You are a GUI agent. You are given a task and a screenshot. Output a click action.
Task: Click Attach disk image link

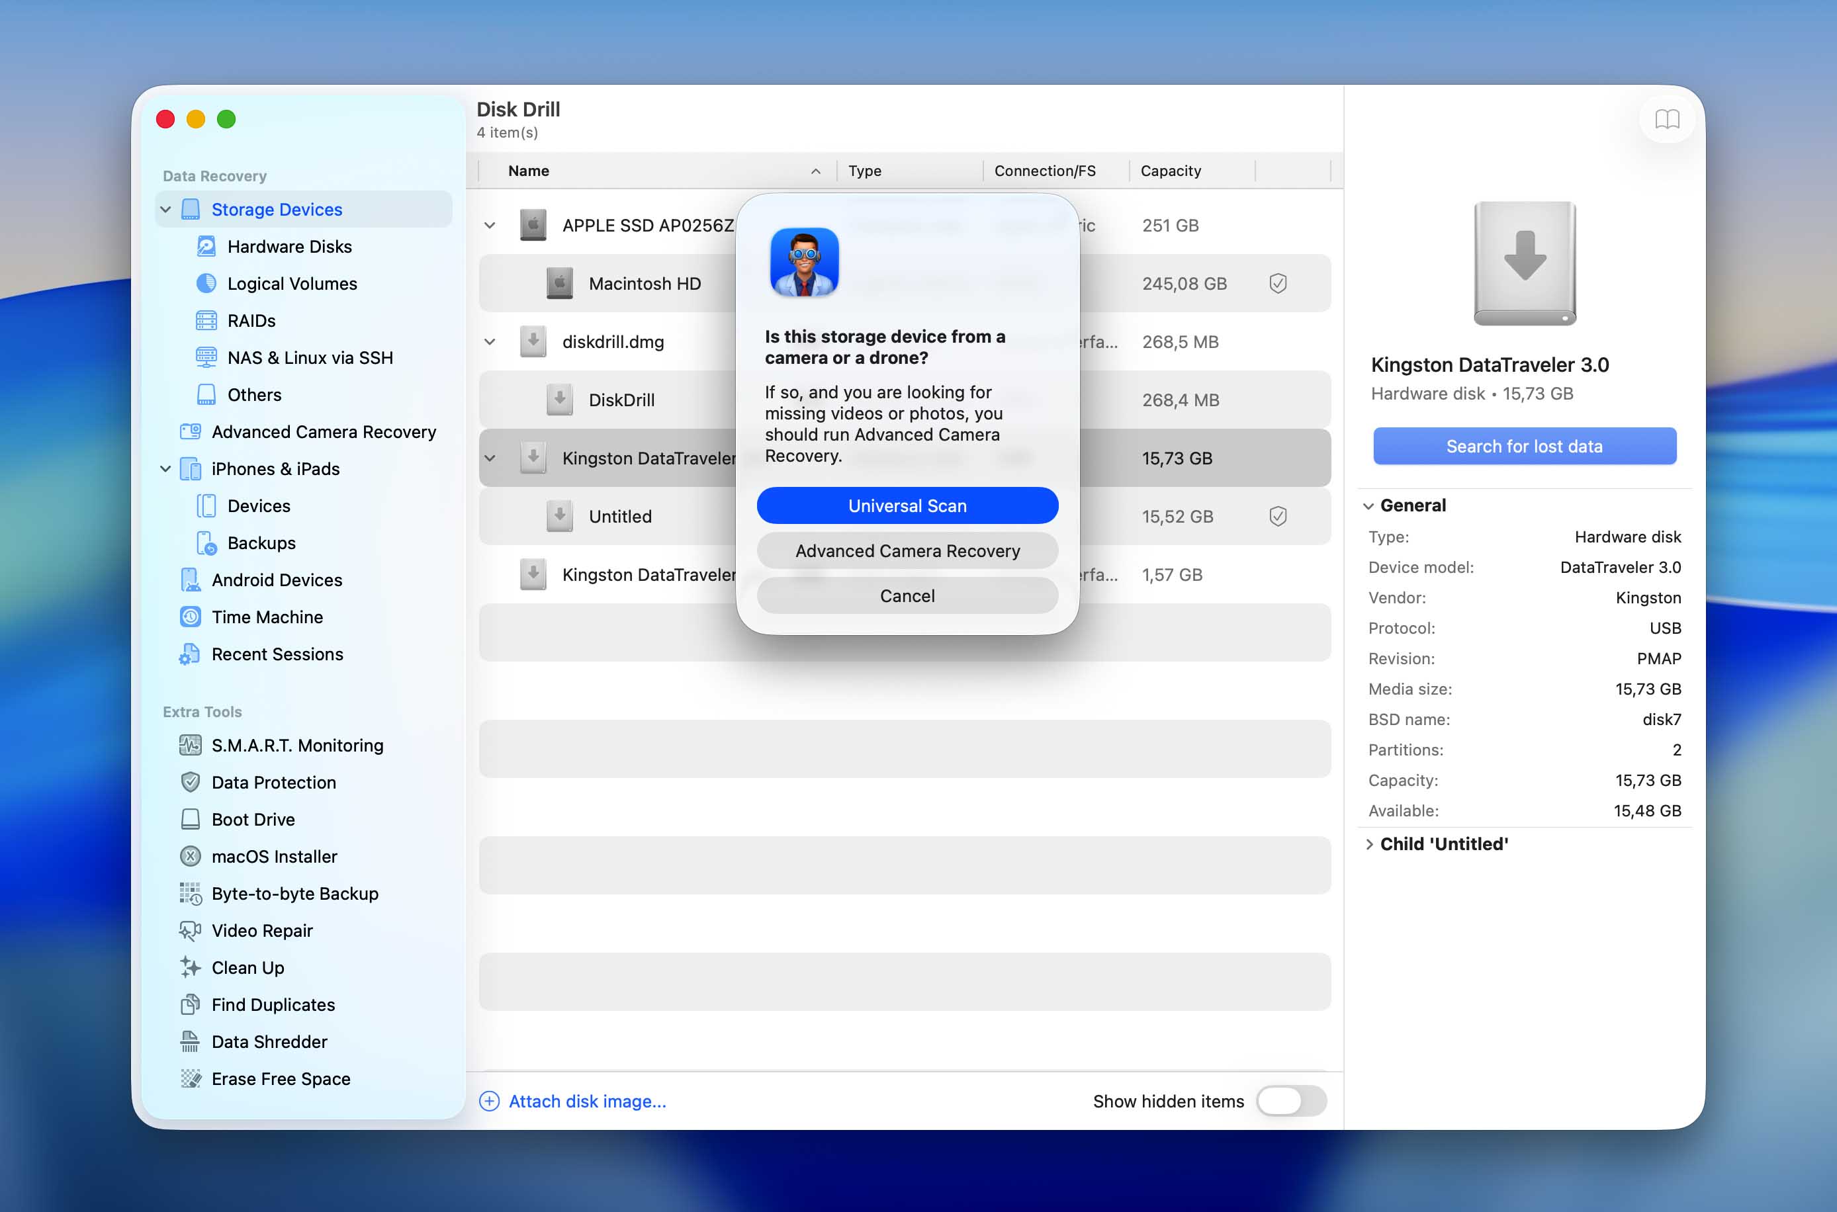click(587, 1102)
